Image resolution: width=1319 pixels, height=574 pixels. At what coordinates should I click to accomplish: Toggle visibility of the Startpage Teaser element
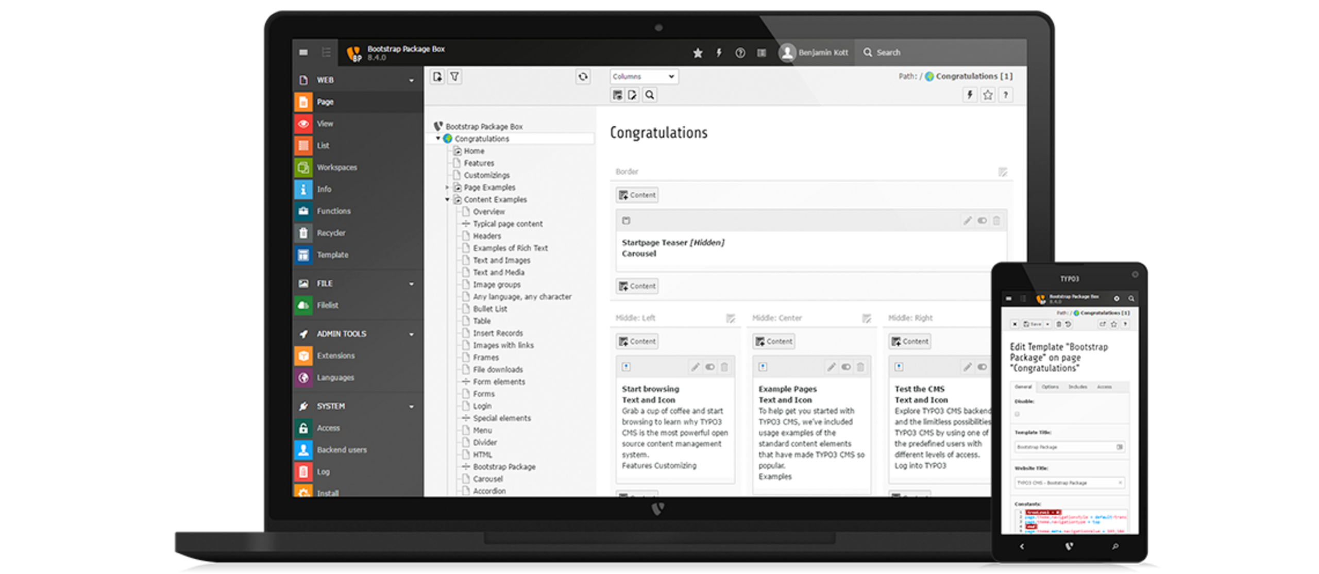click(x=982, y=221)
